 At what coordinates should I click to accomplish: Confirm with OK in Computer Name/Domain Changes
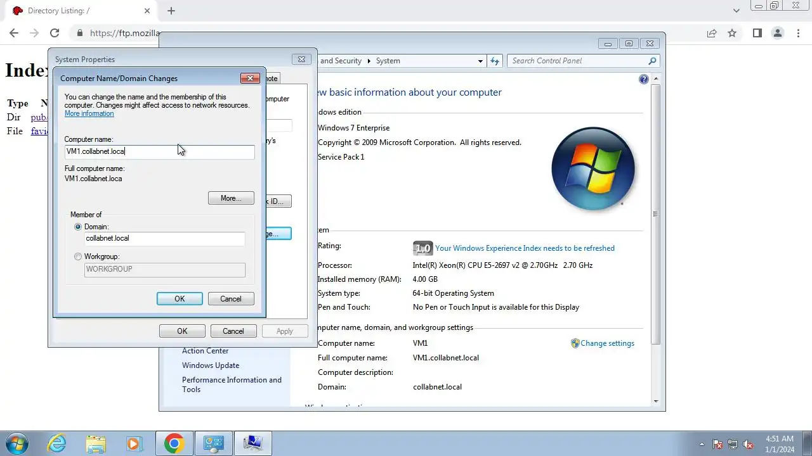coord(180,299)
